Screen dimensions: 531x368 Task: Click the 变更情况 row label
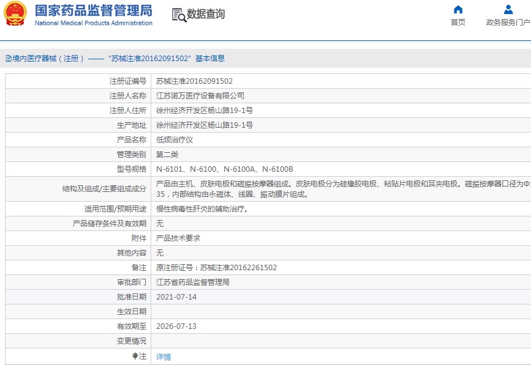click(132, 341)
